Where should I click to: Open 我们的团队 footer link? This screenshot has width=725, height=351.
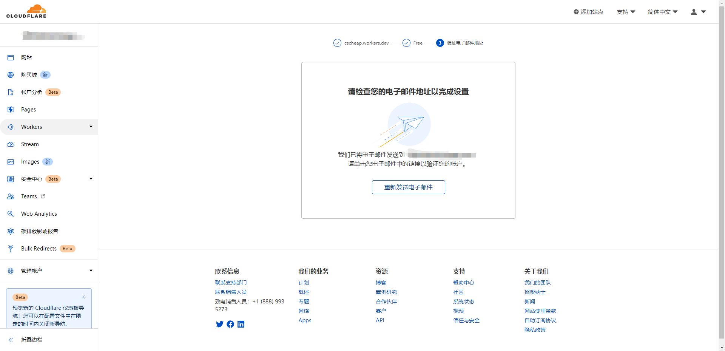pyautogui.click(x=537, y=283)
